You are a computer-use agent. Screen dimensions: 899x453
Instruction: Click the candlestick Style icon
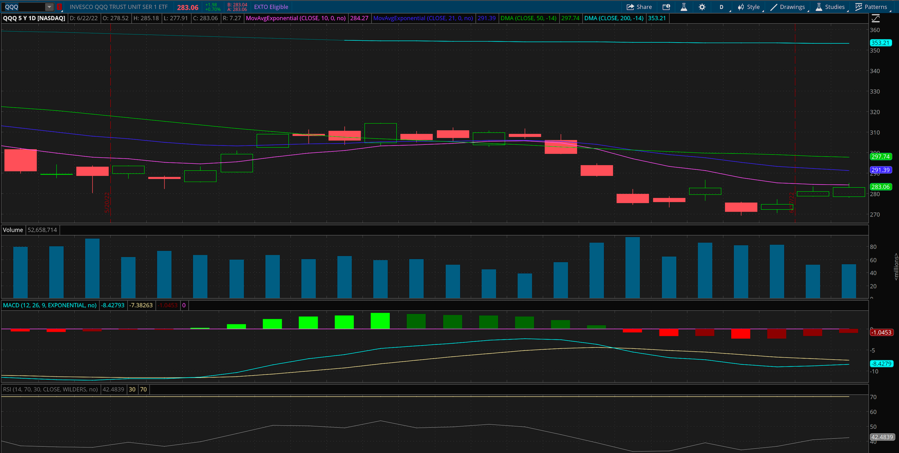[741, 7]
